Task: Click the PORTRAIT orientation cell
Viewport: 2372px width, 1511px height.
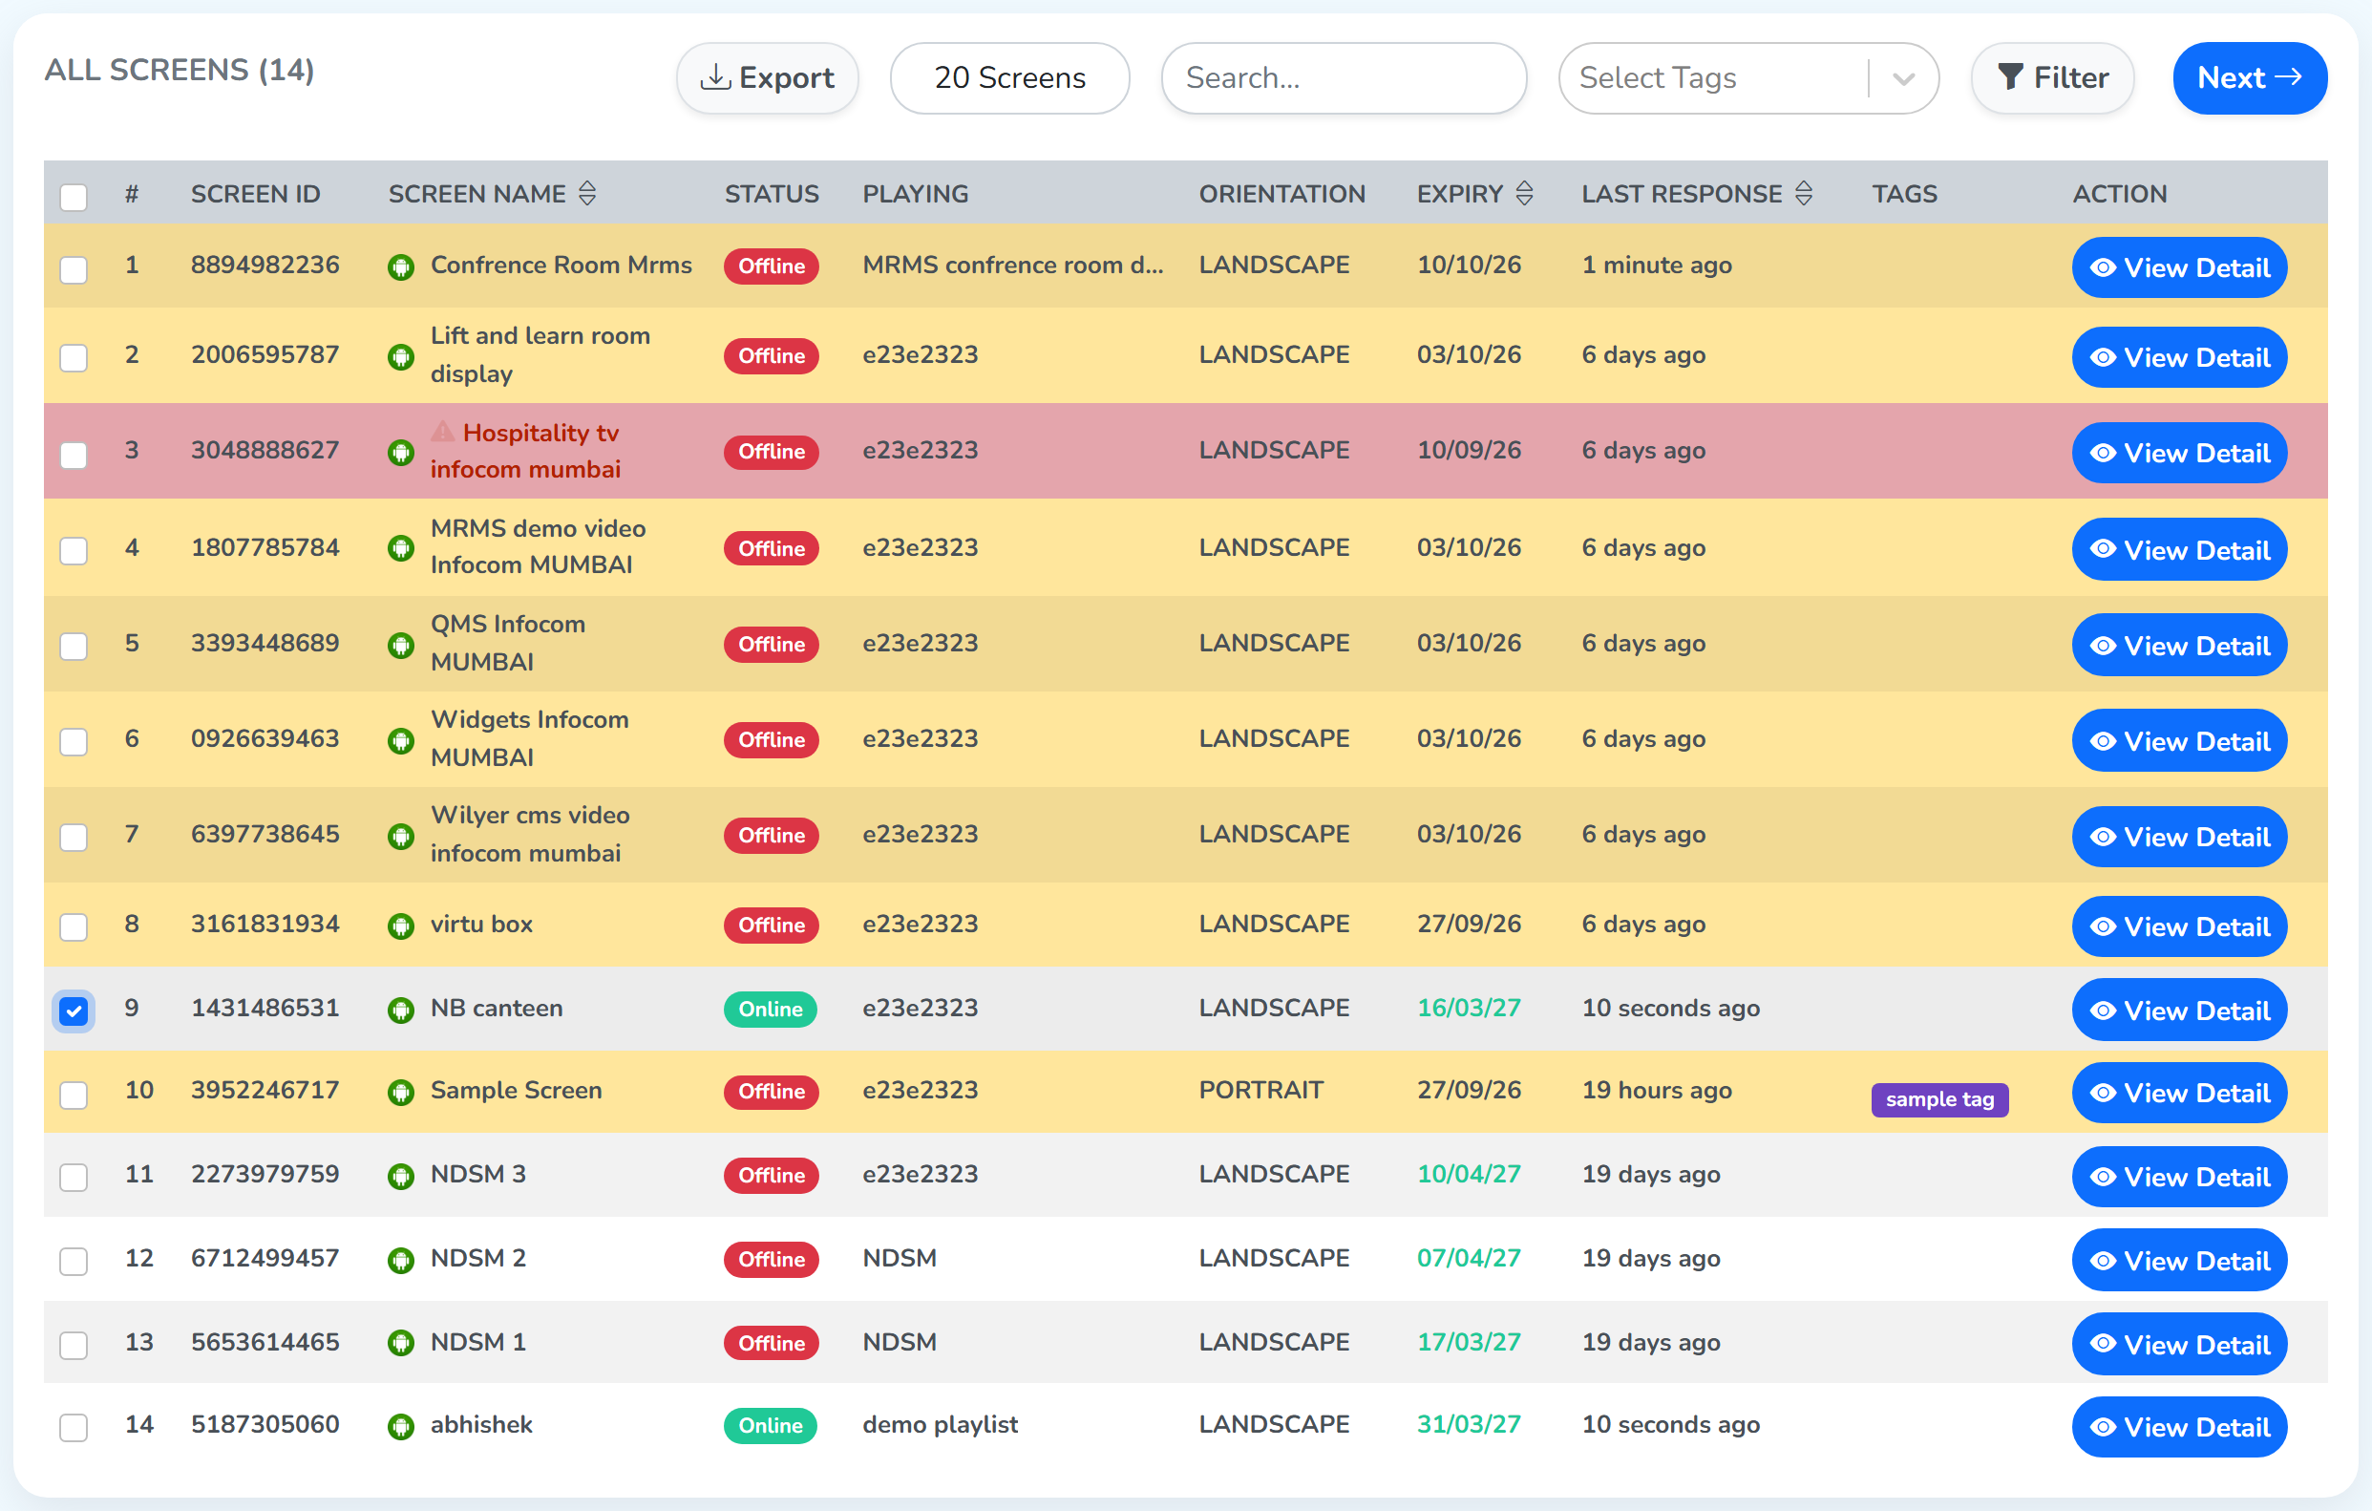Action: [1260, 1091]
